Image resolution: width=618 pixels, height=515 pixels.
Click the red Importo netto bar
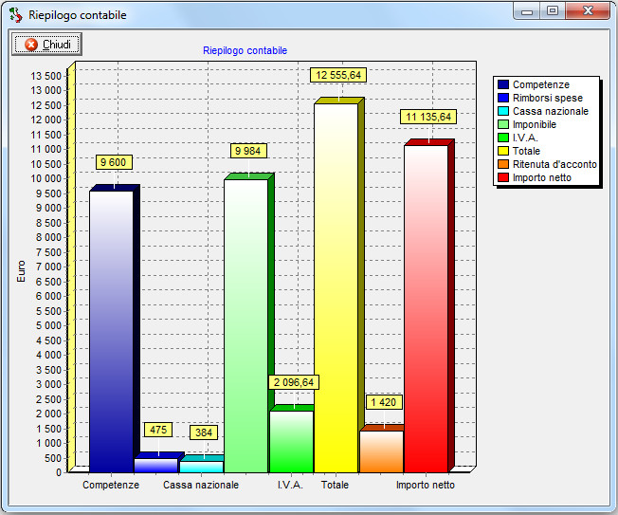click(426, 309)
